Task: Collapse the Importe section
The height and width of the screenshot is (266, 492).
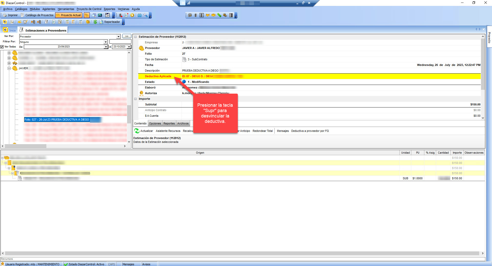Action: (136, 99)
